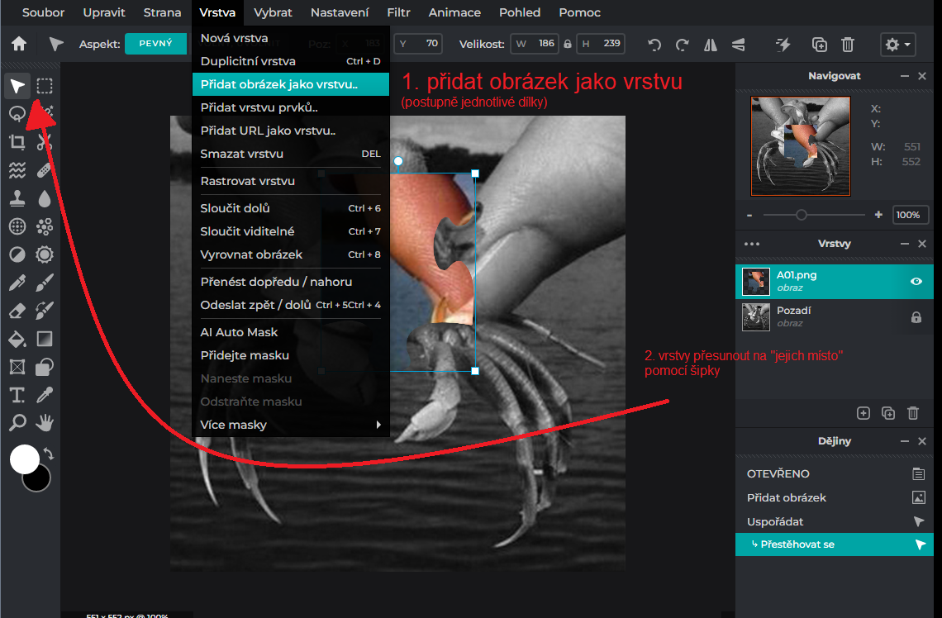Open the Vrstvy panel three-dots menu

click(752, 244)
